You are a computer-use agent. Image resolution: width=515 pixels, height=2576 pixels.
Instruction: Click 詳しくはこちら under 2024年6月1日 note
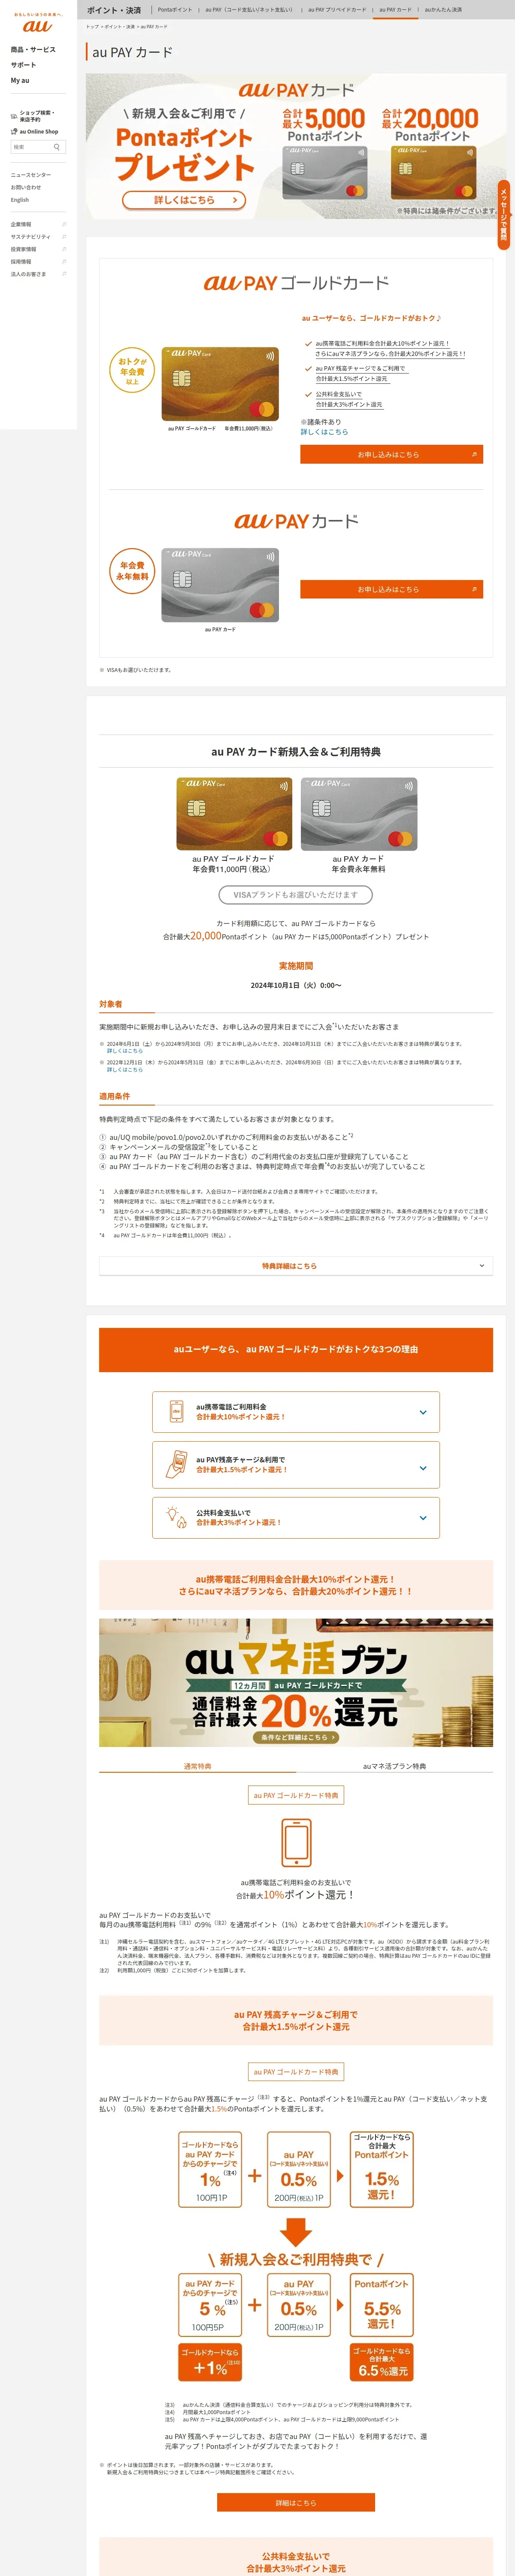pyautogui.click(x=125, y=1050)
